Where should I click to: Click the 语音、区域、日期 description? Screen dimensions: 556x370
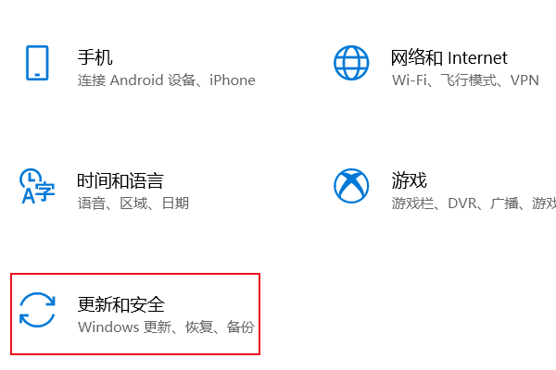tap(133, 203)
